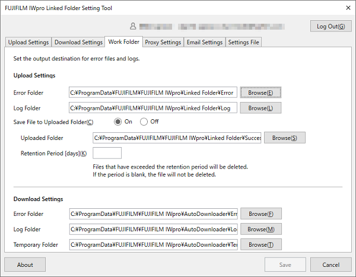Image resolution: width=356 pixels, height=277 pixels.
Task: Go to the Email Settings tab
Action: pos(205,42)
